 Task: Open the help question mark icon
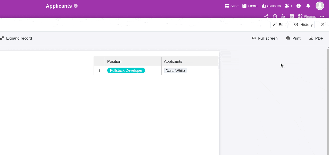299,6
